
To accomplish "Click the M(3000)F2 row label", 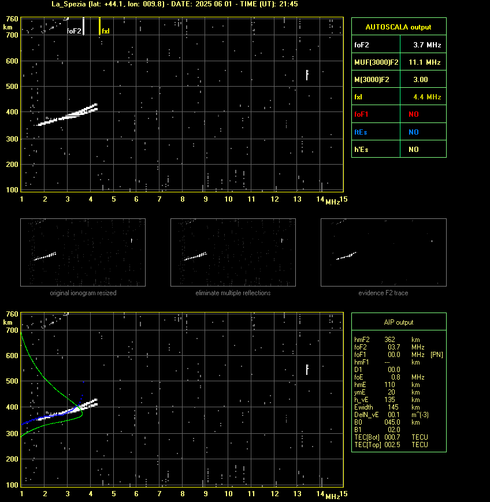I will 372,80.
